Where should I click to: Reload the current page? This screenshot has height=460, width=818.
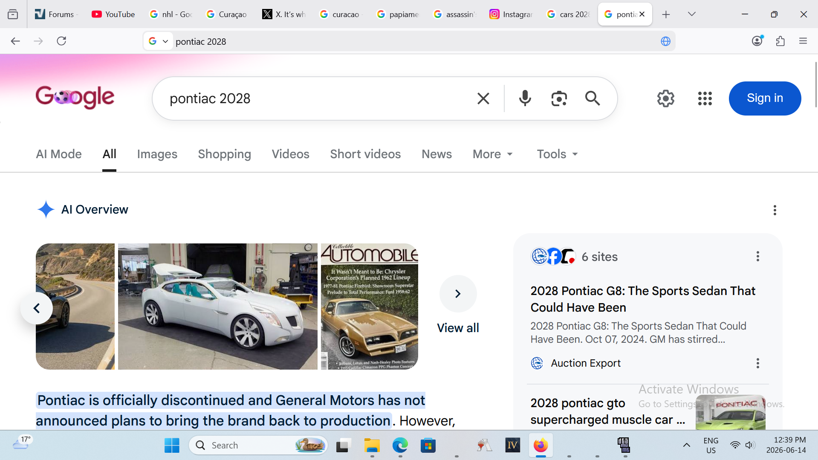61,41
